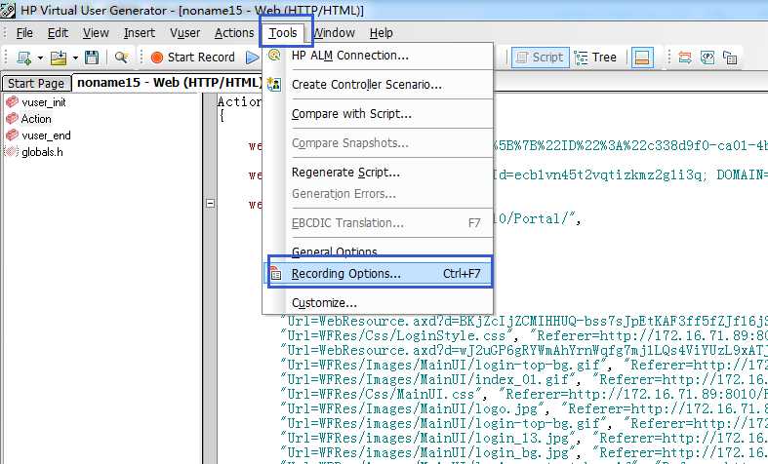Click the globals.h file icon
The width and height of the screenshot is (768, 464).
[x=12, y=152]
